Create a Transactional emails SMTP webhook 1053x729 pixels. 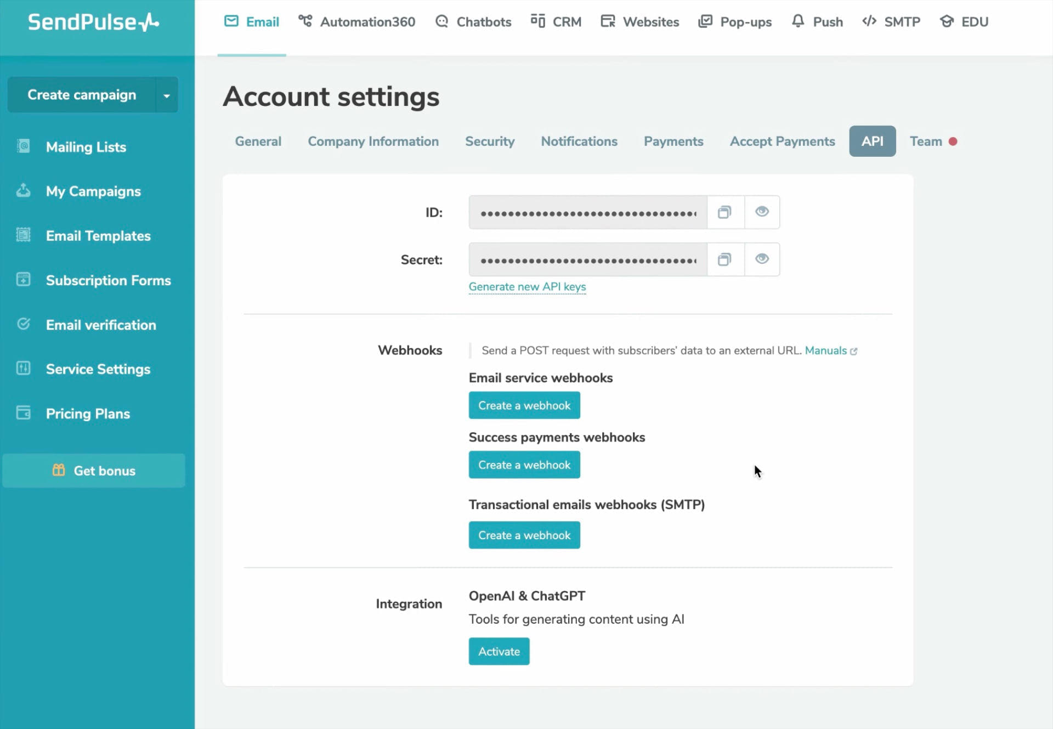(x=524, y=535)
